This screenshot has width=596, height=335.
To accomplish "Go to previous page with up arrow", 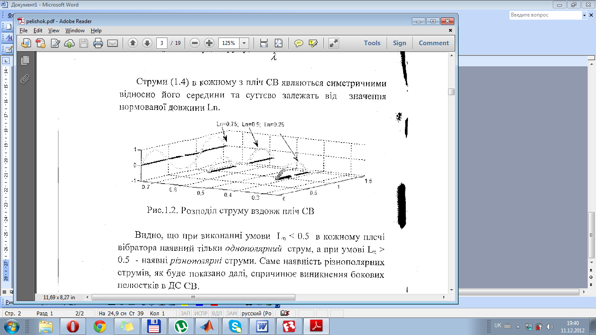I will coord(133,43).
